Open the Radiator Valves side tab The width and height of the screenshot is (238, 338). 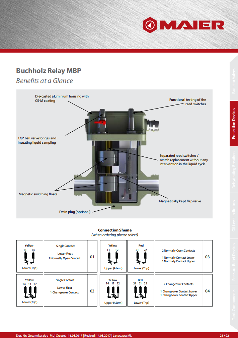click(x=234, y=81)
